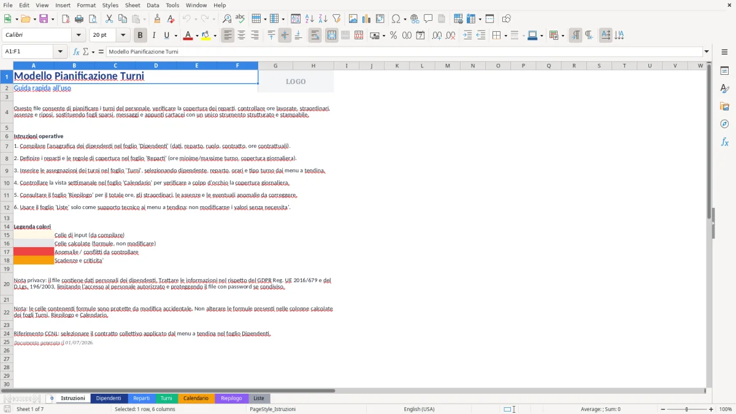The width and height of the screenshot is (736, 414).
Task: Click column header G
Action: [275, 66]
